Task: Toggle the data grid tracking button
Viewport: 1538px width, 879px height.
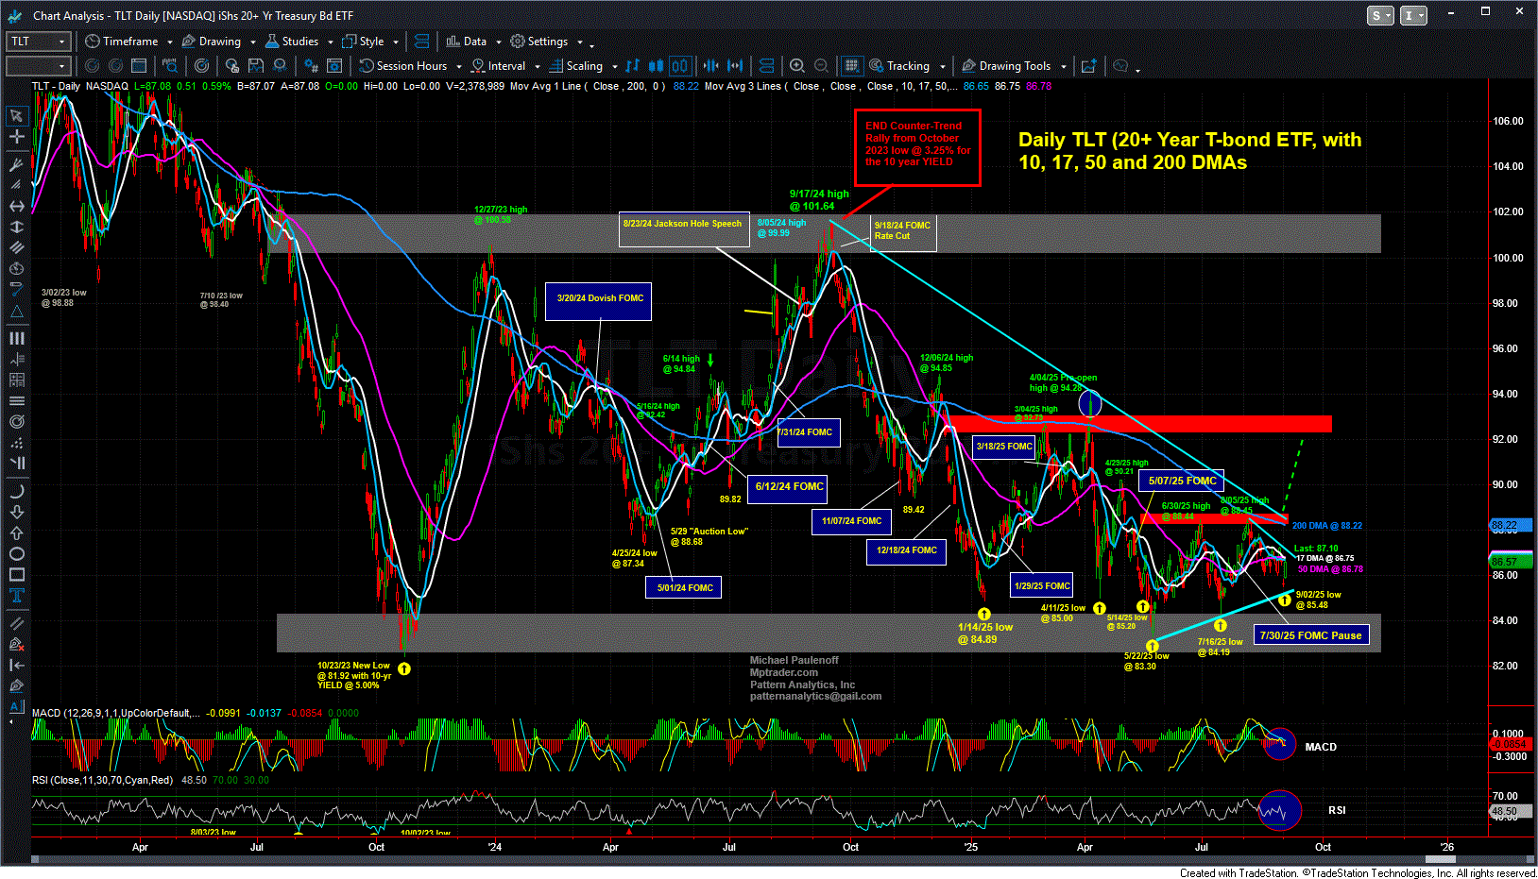Action: 851,66
